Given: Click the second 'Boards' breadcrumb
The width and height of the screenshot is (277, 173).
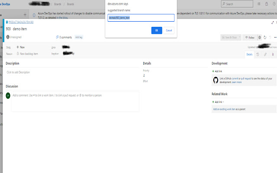Looking at the screenshot, I should click(x=71, y=4).
